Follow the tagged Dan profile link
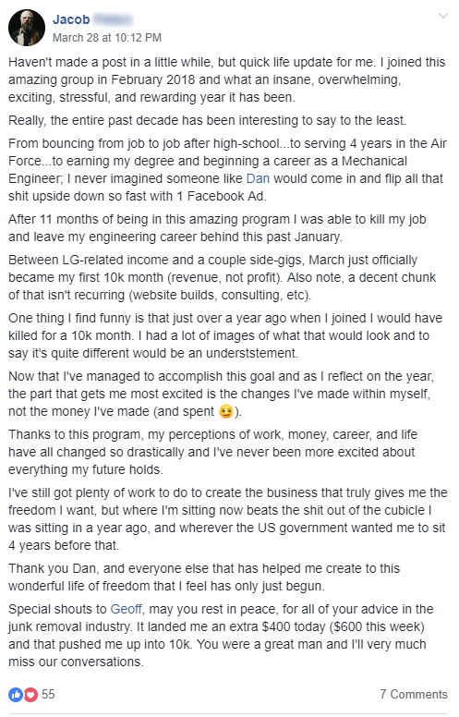The image size is (459, 717). pyautogui.click(x=258, y=178)
